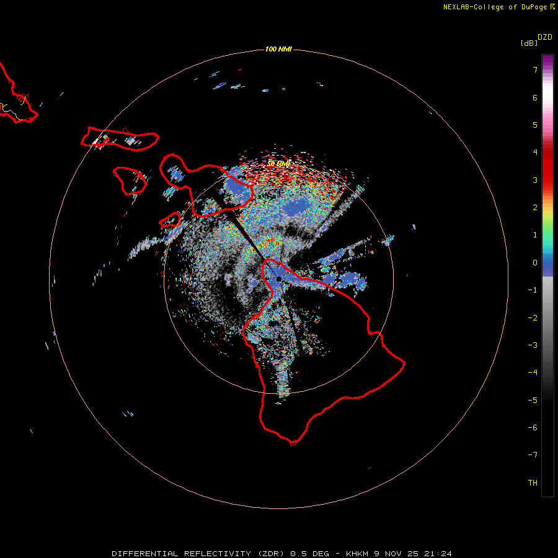The height and width of the screenshot is (558, 558).
Task: Click the colorbar value 6 label
Action: [x=535, y=97]
